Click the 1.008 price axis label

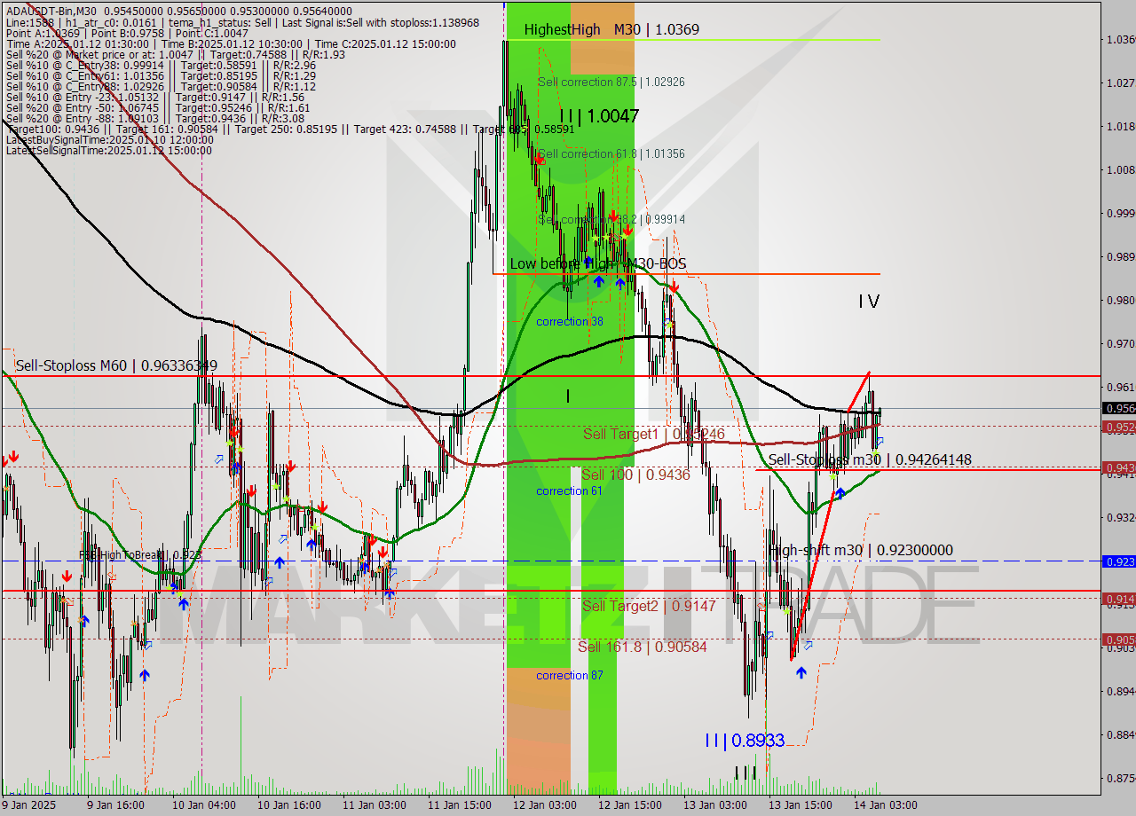point(1120,169)
